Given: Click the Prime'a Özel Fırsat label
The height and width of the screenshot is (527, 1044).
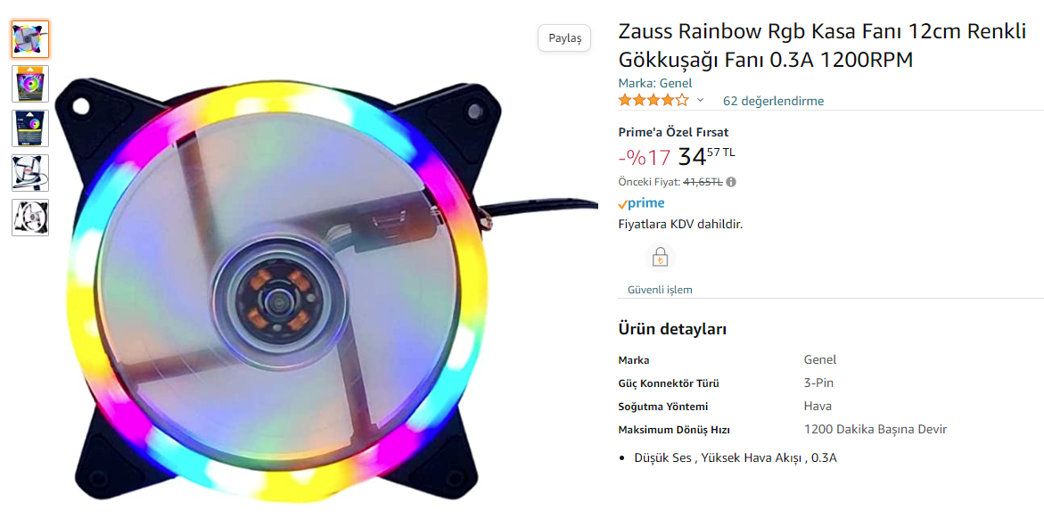Looking at the screenshot, I should [x=673, y=132].
